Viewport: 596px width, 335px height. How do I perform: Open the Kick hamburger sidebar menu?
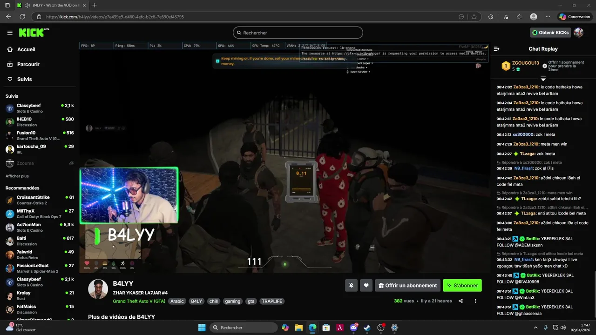pyautogui.click(x=10, y=33)
